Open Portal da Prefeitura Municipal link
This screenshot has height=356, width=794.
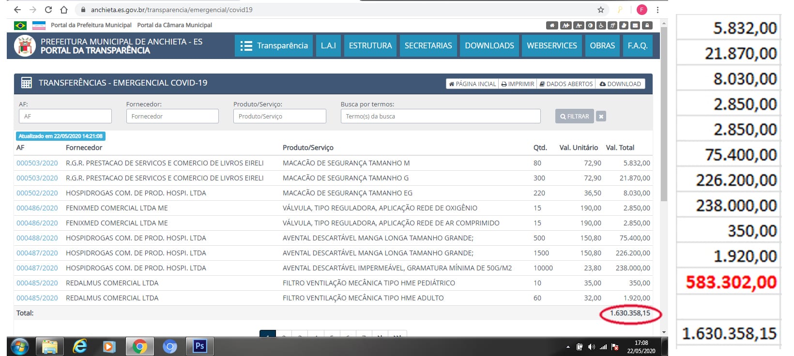click(x=91, y=25)
